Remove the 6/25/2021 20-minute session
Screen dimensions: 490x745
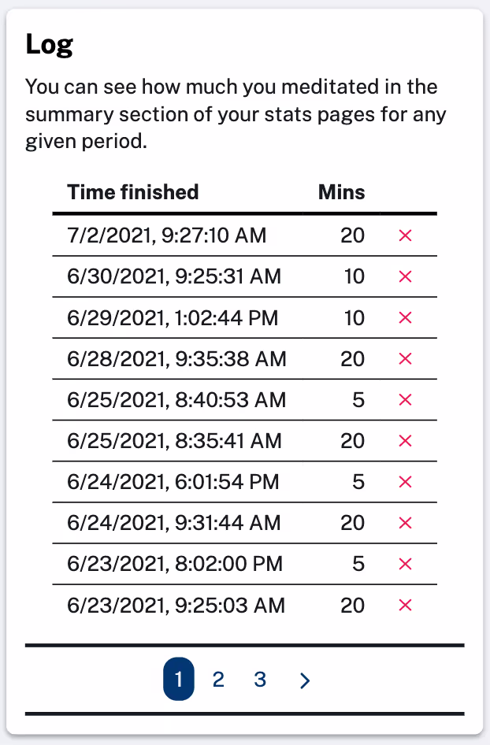pyautogui.click(x=405, y=441)
